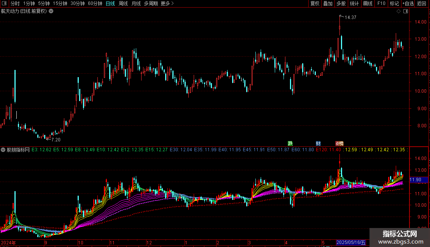Select the 1分钟 period tab
Screen dimensions: 430x247
29,3
